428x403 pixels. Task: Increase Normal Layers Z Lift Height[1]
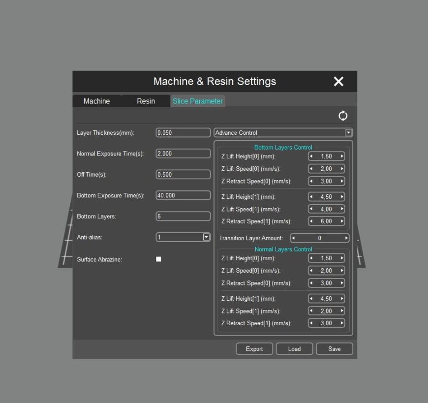(x=342, y=298)
